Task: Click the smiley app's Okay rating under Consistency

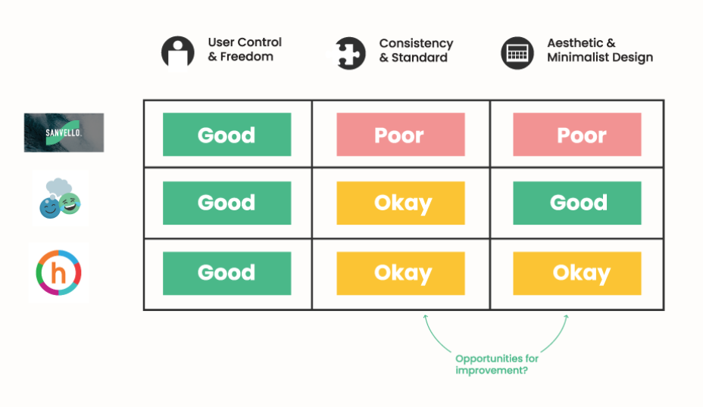Action: point(400,203)
